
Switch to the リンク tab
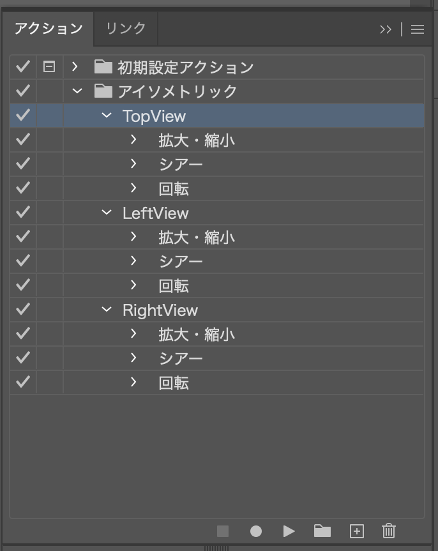click(x=126, y=29)
